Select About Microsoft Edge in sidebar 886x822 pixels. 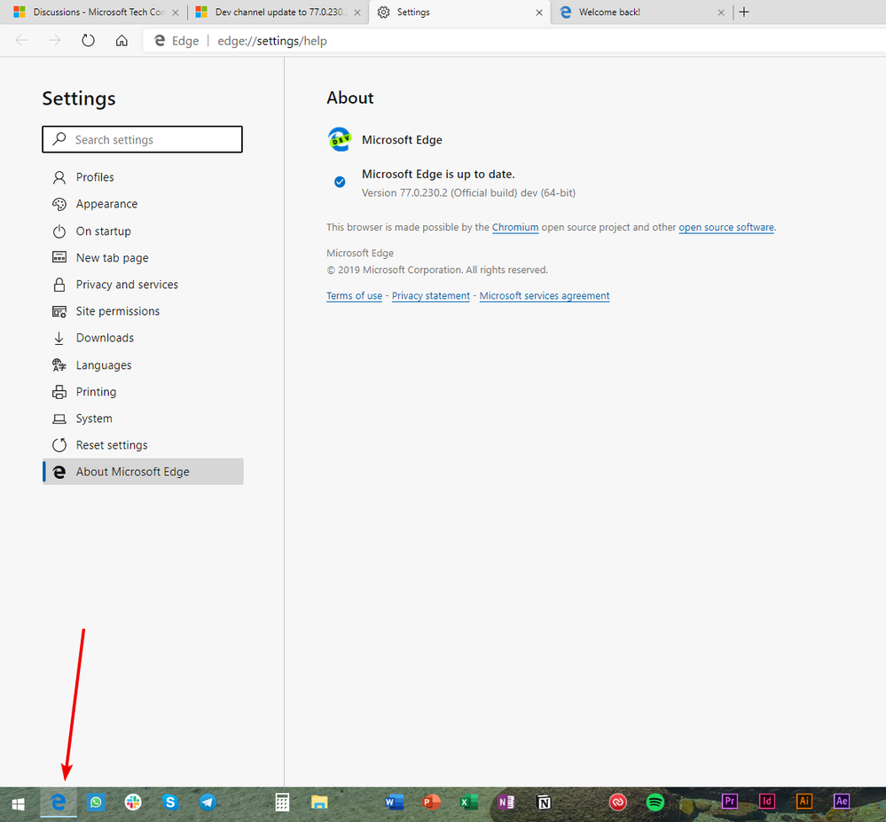[x=143, y=472]
